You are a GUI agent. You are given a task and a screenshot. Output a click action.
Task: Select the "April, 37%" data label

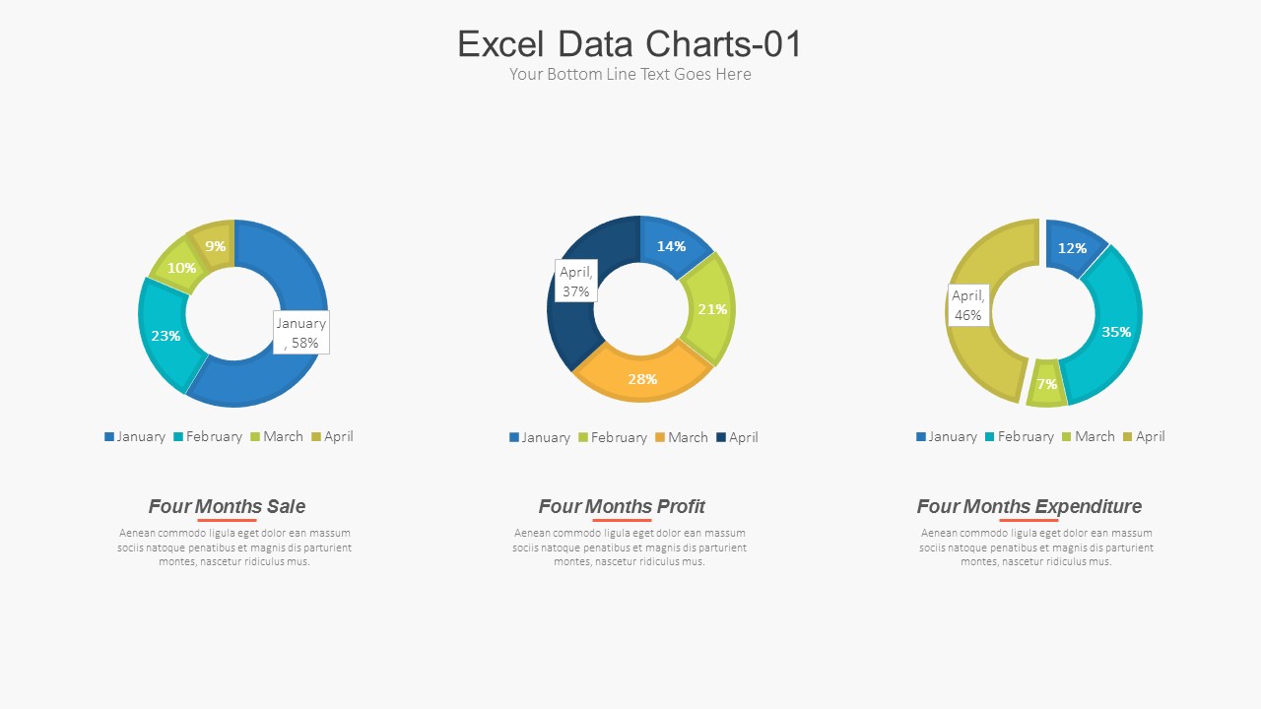pos(575,282)
